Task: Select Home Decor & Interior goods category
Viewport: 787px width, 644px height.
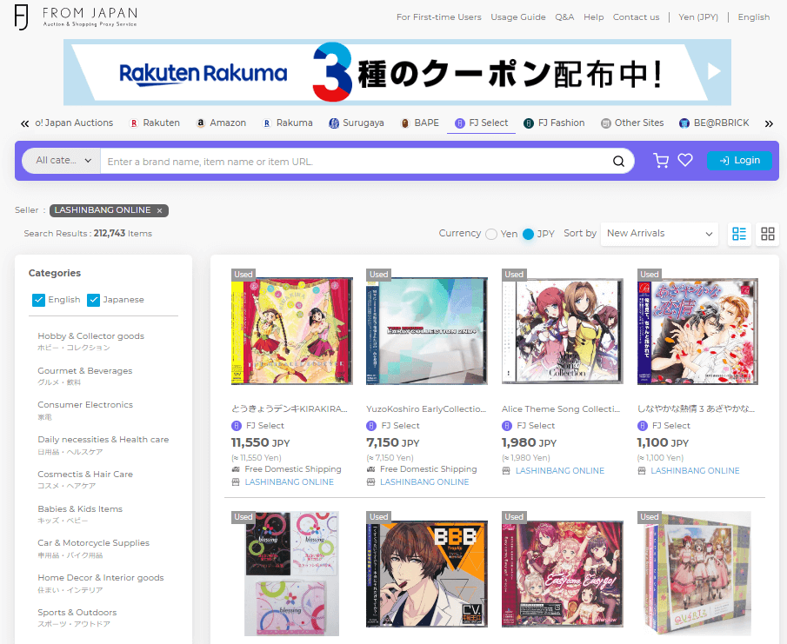Action: [x=100, y=577]
